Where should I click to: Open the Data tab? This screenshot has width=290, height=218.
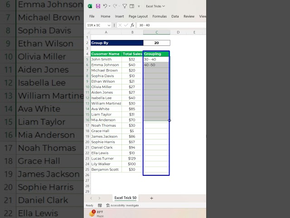175,16
